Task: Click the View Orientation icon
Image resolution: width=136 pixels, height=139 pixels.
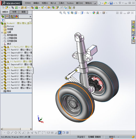Action: click(x=76, y=13)
